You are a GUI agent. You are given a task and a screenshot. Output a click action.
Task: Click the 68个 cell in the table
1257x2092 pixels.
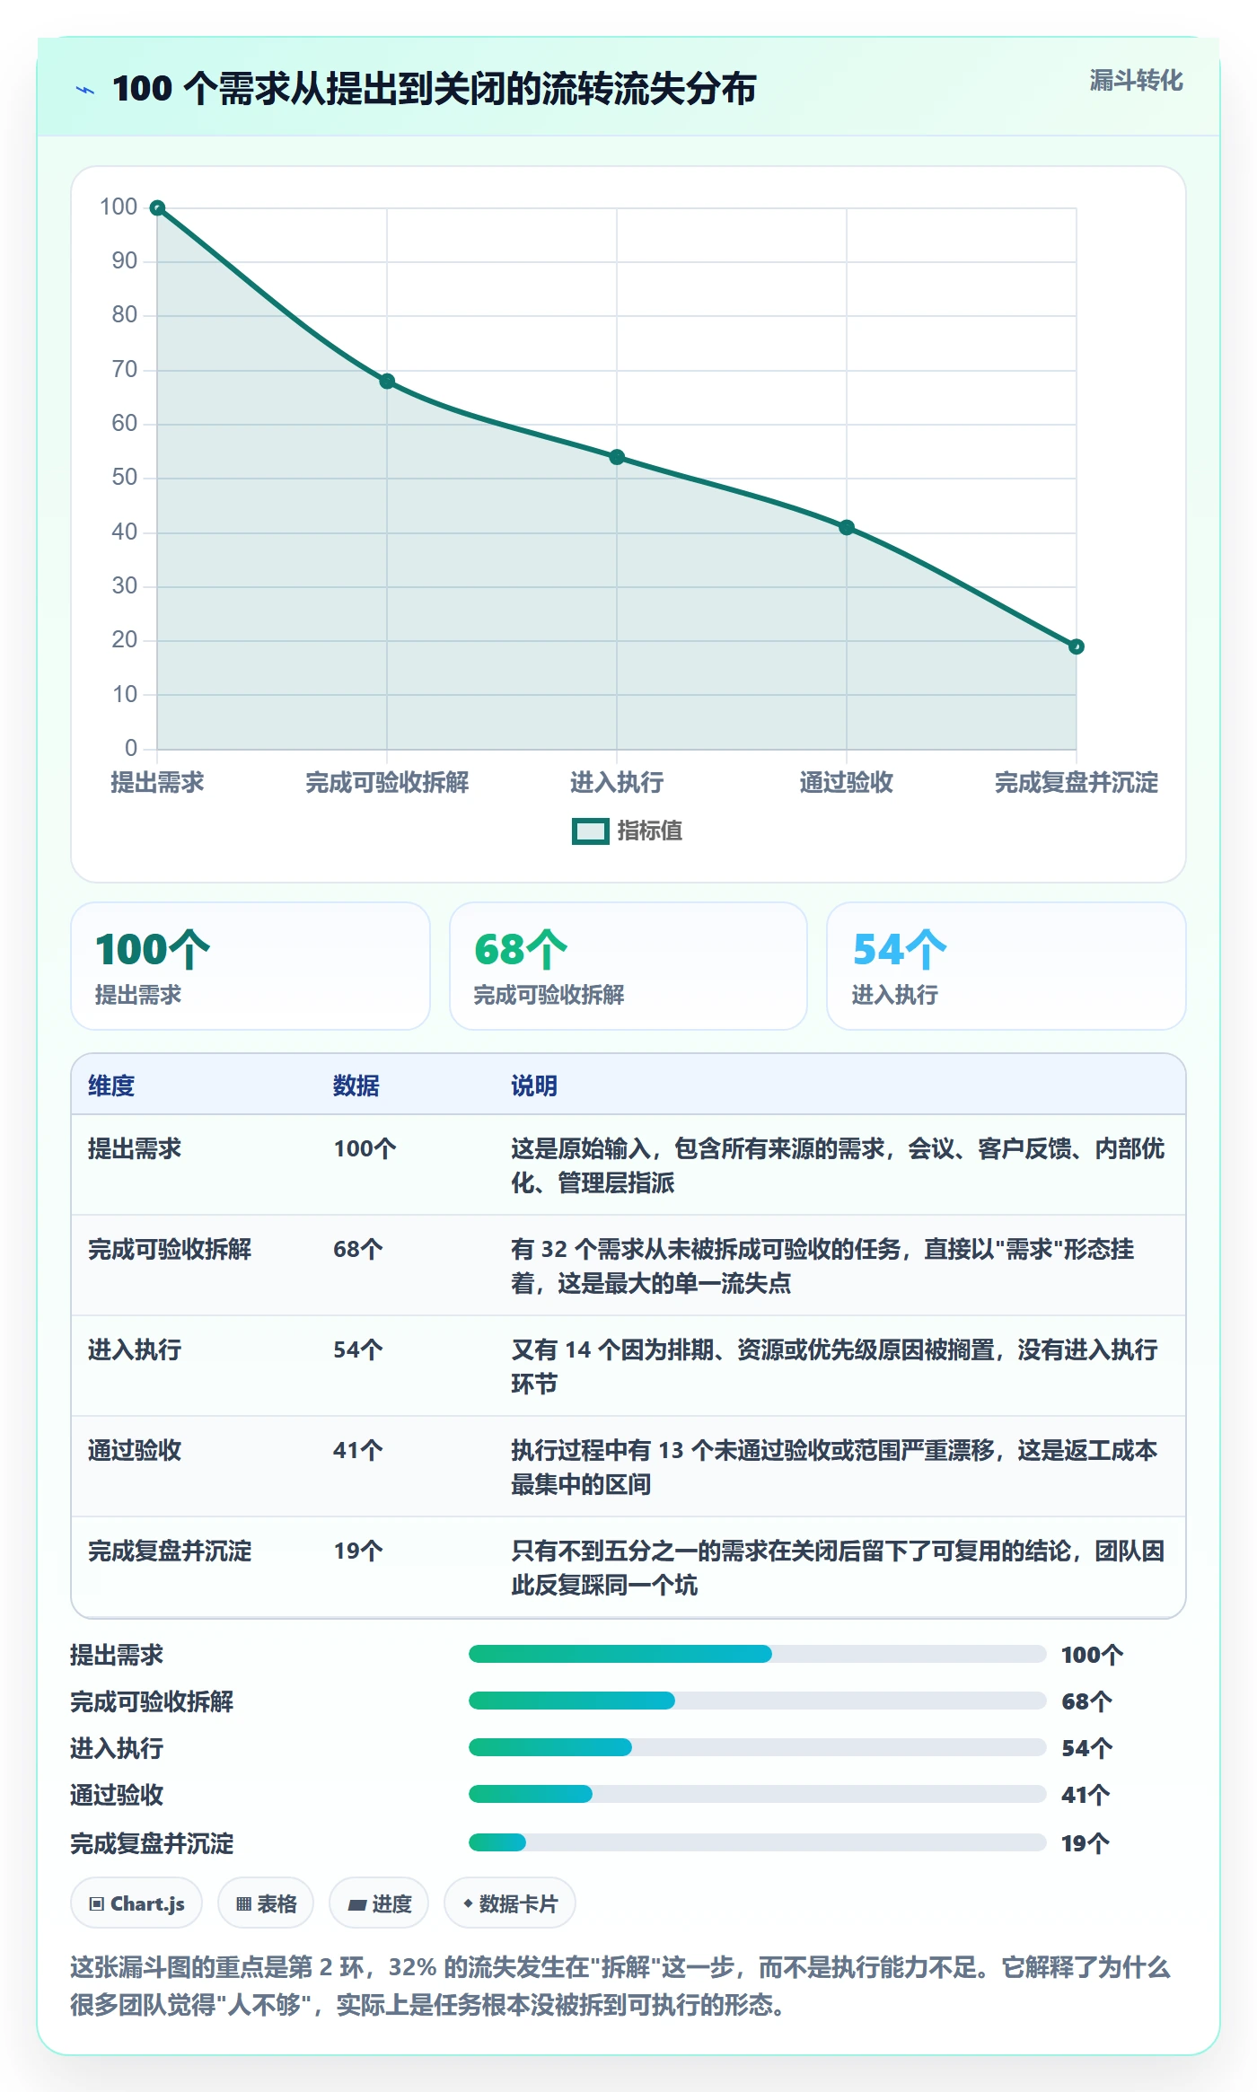[358, 1249]
